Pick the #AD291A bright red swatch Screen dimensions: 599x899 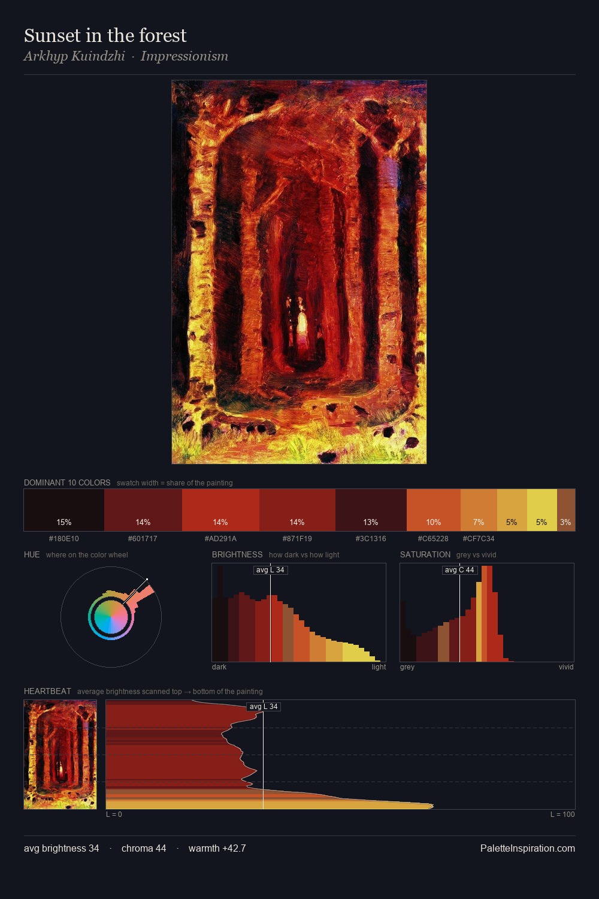(220, 510)
